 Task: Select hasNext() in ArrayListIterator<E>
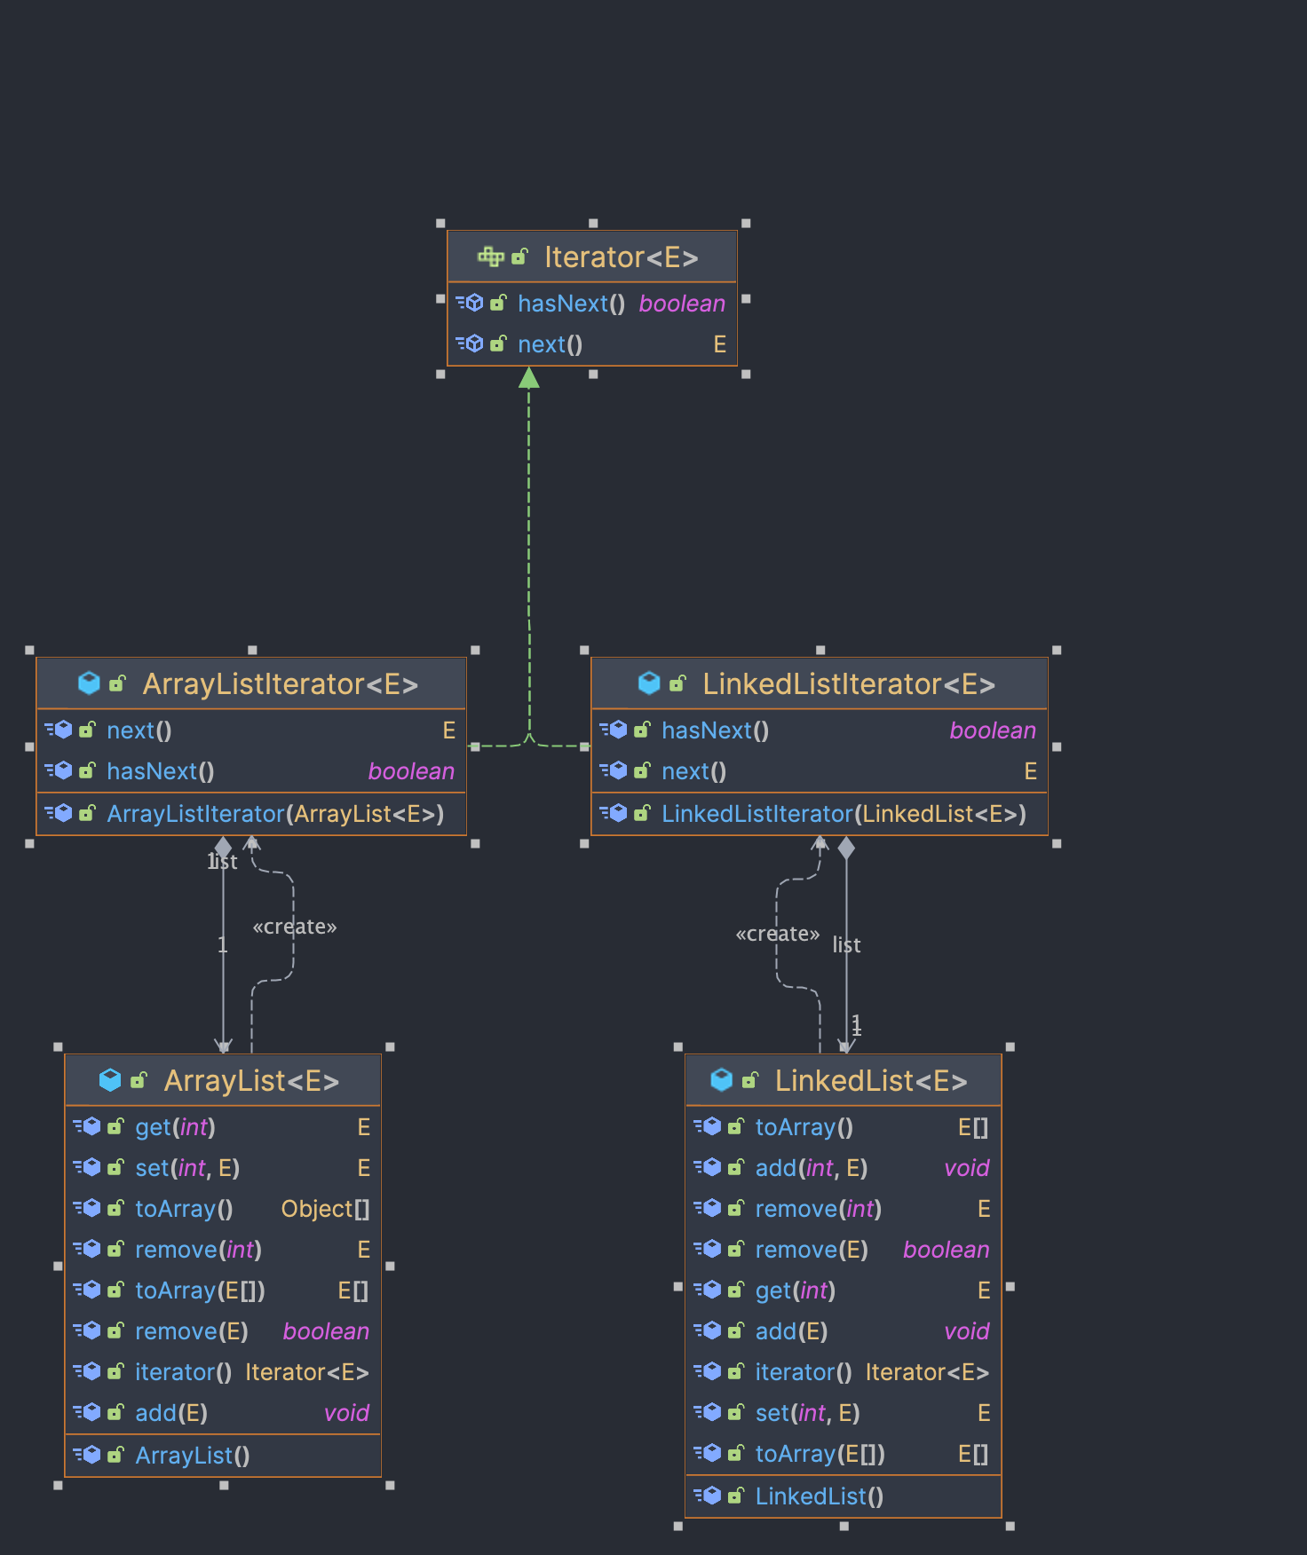(x=251, y=771)
